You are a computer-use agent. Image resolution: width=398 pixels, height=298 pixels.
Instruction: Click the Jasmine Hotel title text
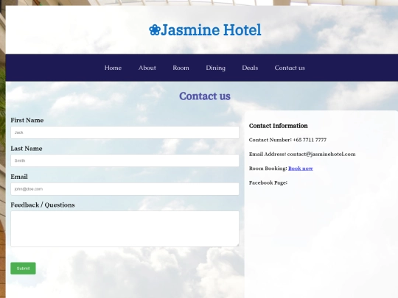point(211,30)
